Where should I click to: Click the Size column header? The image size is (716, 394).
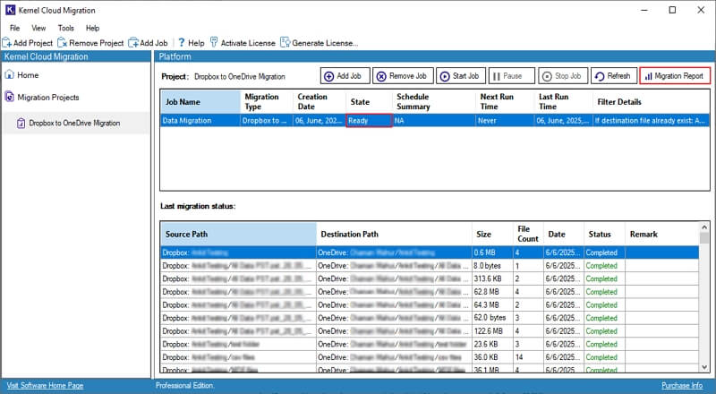tap(492, 234)
